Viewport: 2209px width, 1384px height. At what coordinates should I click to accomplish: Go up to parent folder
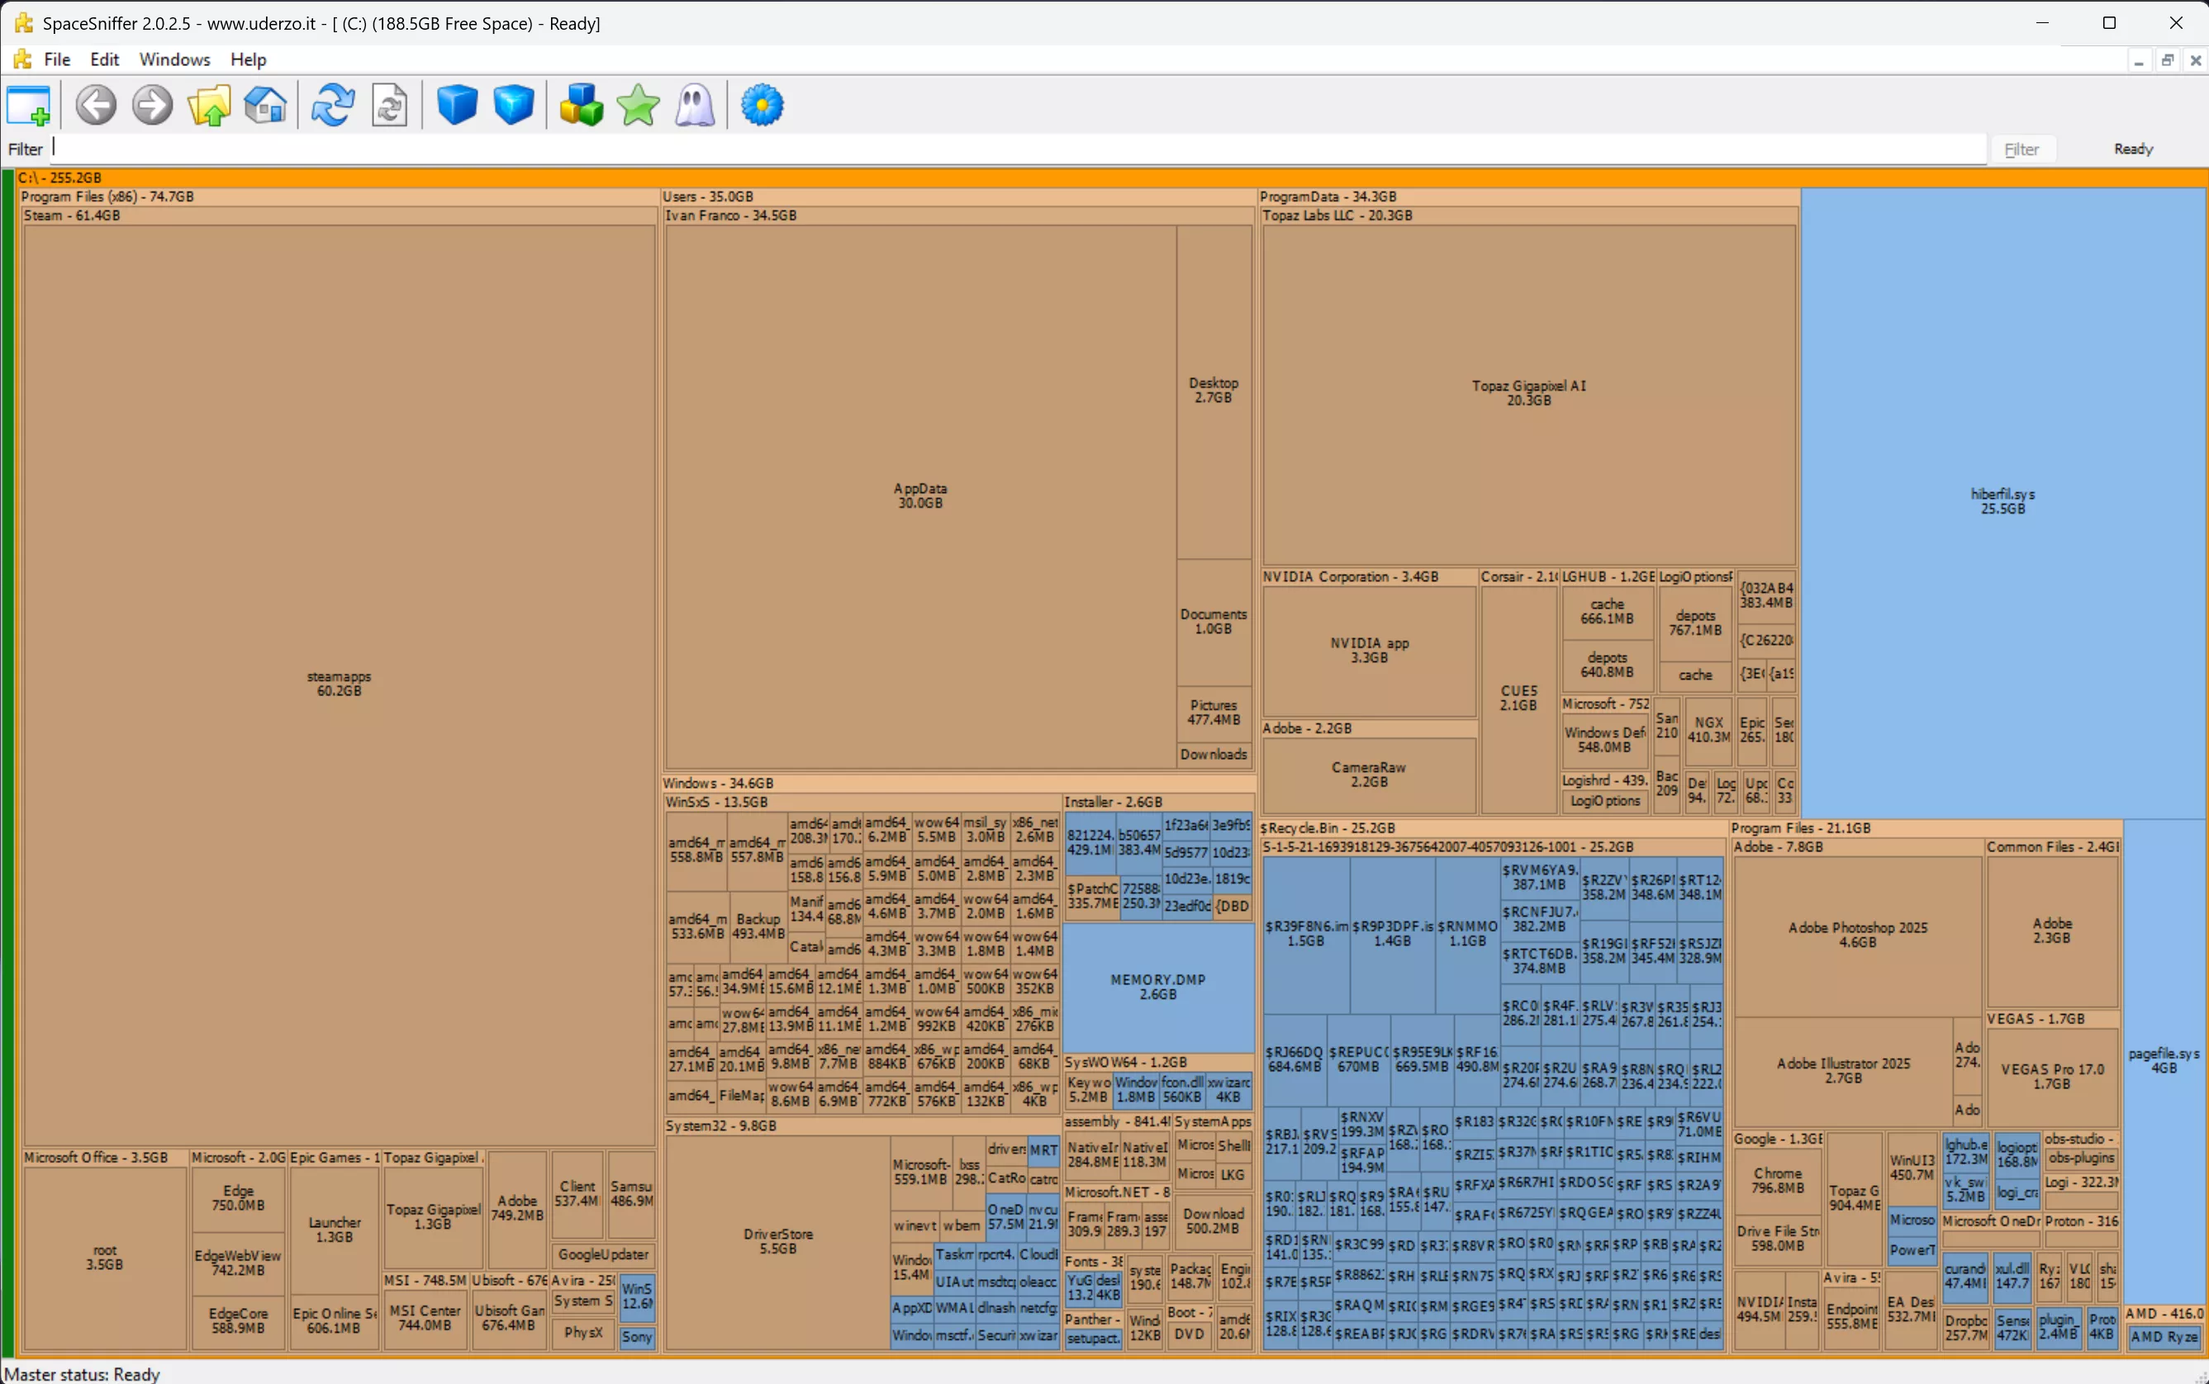click(209, 105)
